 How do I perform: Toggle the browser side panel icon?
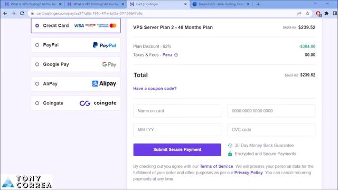click(x=335, y=13)
